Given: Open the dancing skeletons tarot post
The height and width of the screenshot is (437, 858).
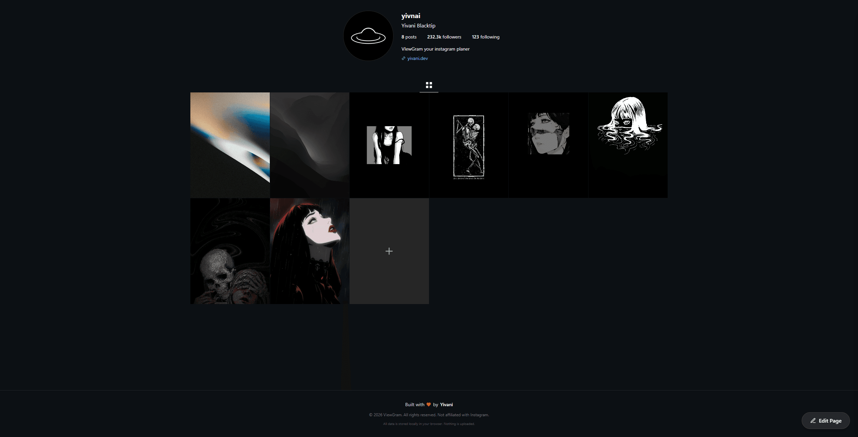Looking at the screenshot, I should click(469, 145).
